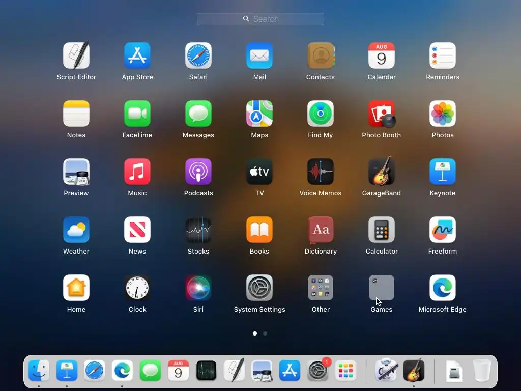Open Script Editor from Launchpad grid
The image size is (521, 391).
[x=76, y=55]
